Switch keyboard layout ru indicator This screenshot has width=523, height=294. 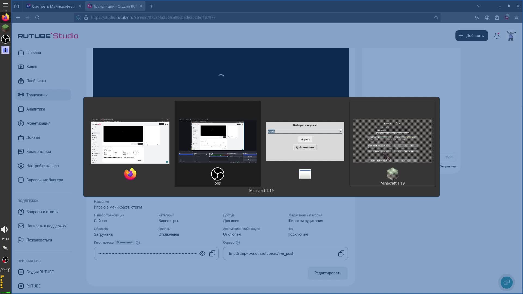pyautogui.click(x=5, y=239)
